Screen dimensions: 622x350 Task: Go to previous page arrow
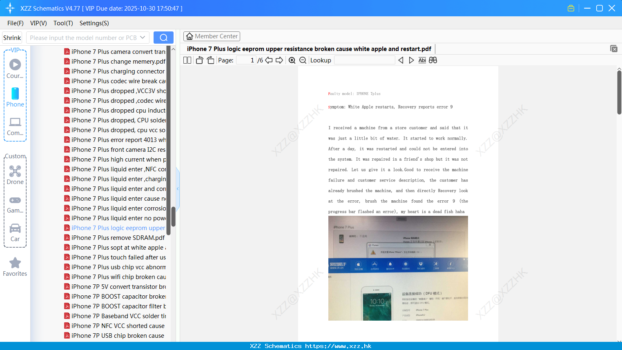269,60
